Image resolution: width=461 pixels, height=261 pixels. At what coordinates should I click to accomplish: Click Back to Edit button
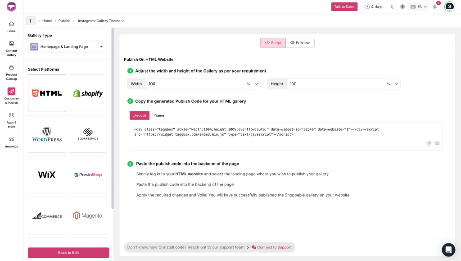(68, 252)
